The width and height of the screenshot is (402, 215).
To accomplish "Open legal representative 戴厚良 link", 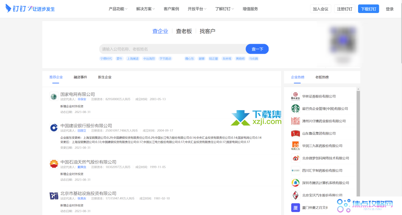I will (82, 167).
